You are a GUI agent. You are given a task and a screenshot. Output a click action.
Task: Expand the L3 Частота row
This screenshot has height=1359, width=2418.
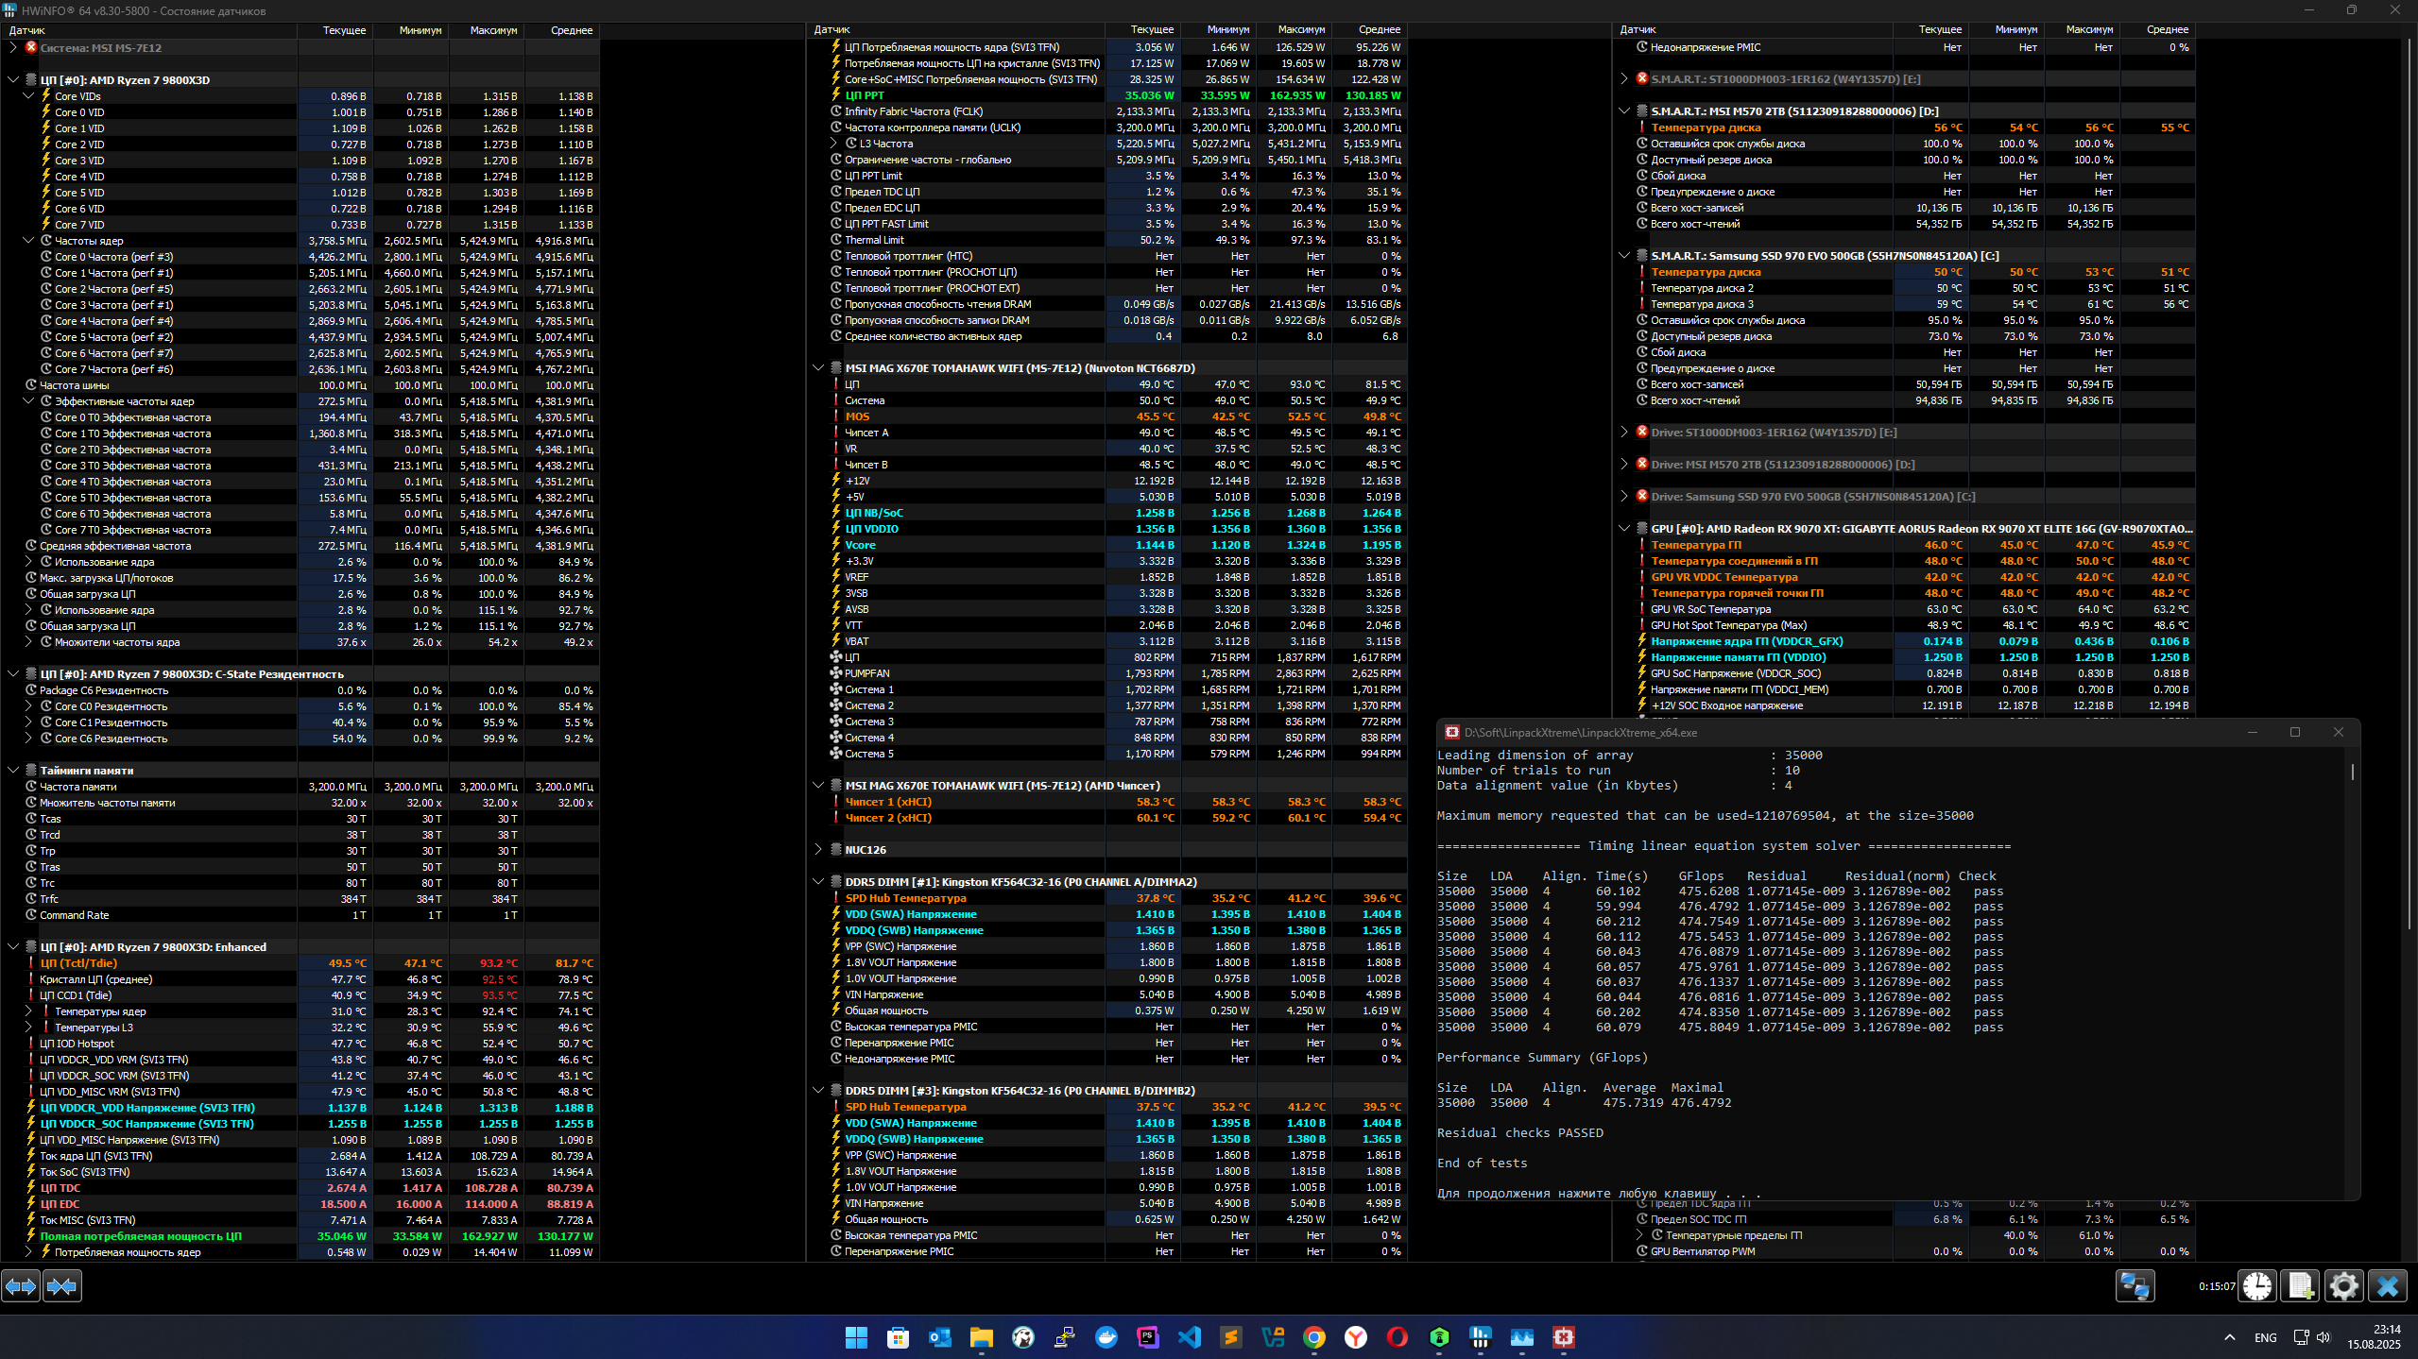[833, 144]
